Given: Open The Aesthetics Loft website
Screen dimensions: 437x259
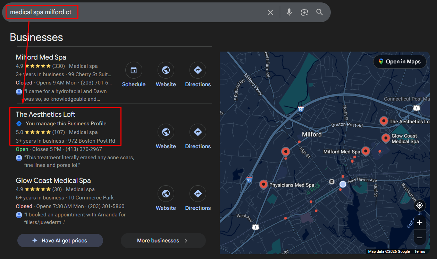Looking at the screenshot, I should pos(166,136).
